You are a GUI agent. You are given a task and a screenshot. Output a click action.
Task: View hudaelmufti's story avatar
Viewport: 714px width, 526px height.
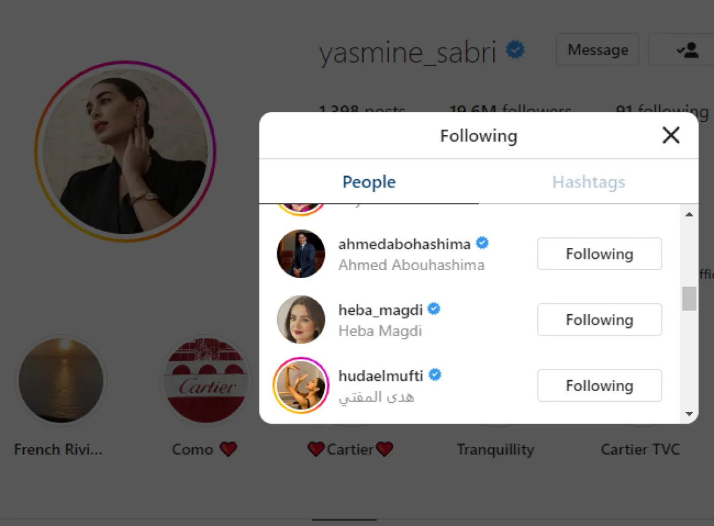(x=301, y=386)
